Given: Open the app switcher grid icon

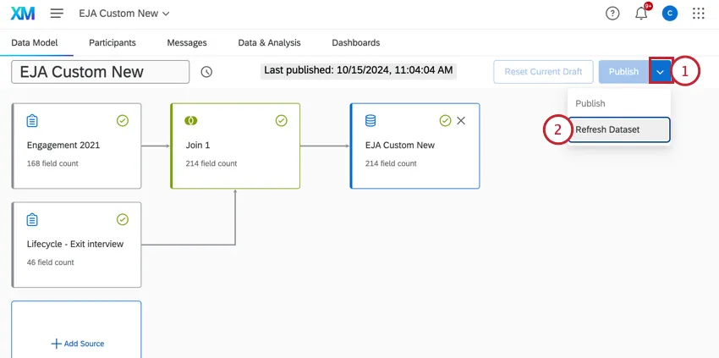Looking at the screenshot, I should (x=699, y=14).
